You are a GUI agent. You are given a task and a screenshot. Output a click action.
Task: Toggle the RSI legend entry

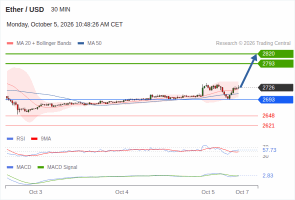(x=16, y=138)
